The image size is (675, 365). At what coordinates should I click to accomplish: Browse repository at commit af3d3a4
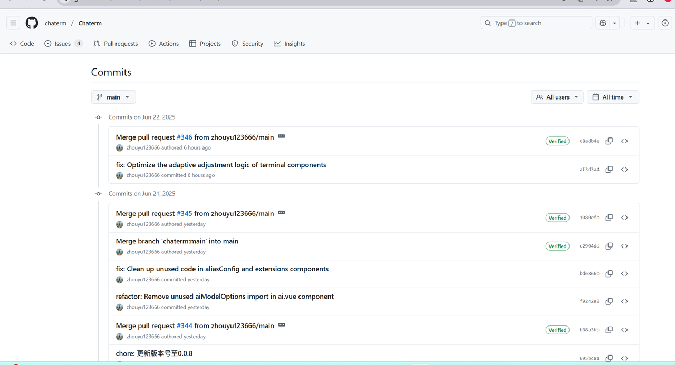point(624,170)
